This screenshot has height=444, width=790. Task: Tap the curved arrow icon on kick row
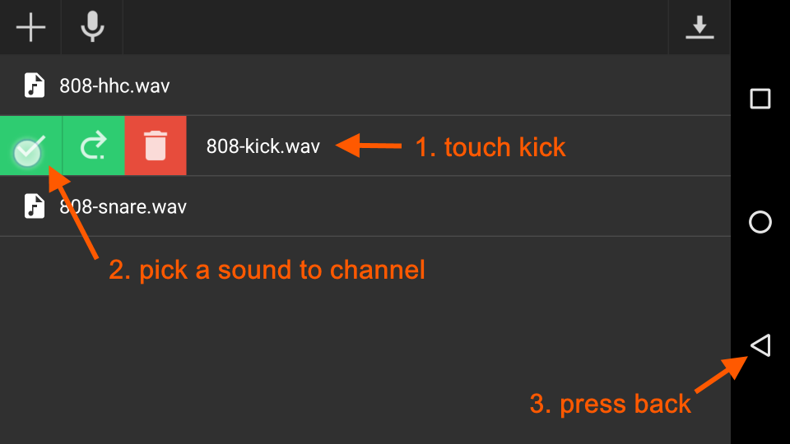(94, 146)
